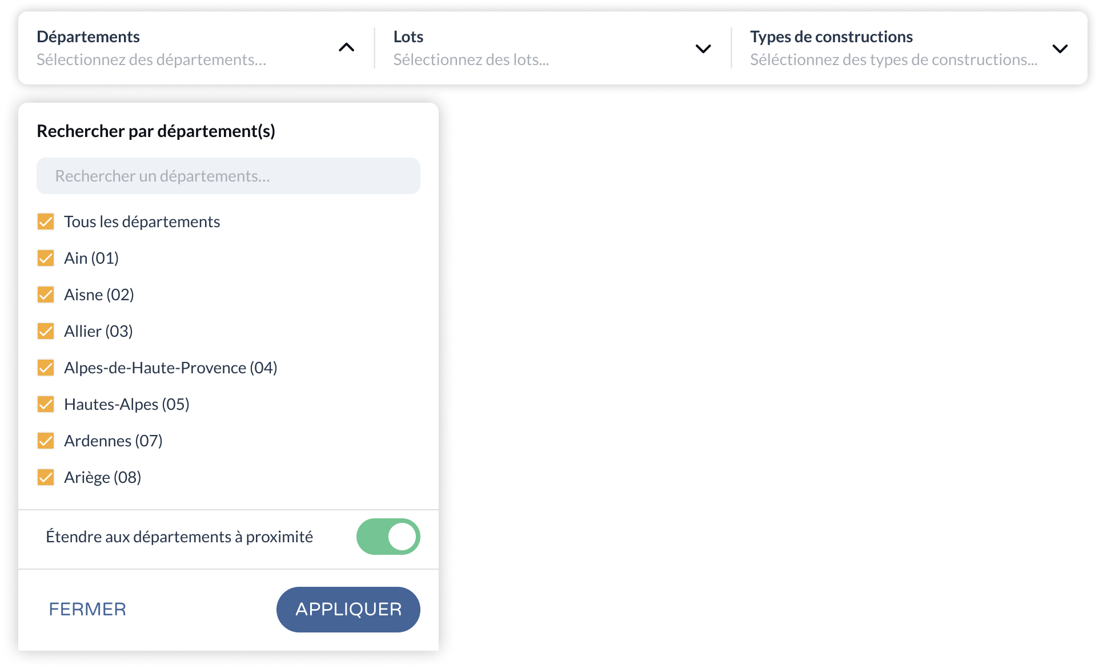Select the Départements filter header

tap(88, 37)
